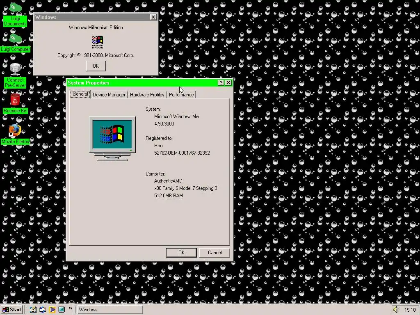
Task: Click the 512.0MB RAM text
Action: tap(169, 196)
